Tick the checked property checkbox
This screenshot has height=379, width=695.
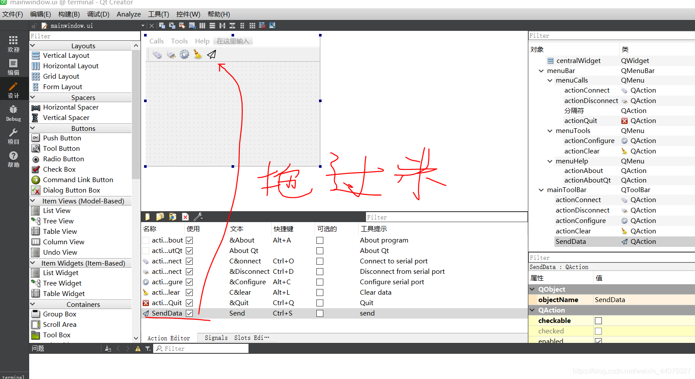[598, 331]
